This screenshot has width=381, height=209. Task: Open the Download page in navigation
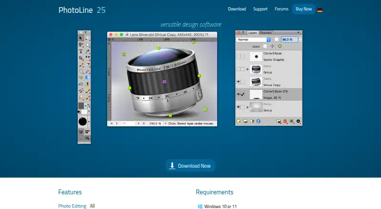point(237,9)
